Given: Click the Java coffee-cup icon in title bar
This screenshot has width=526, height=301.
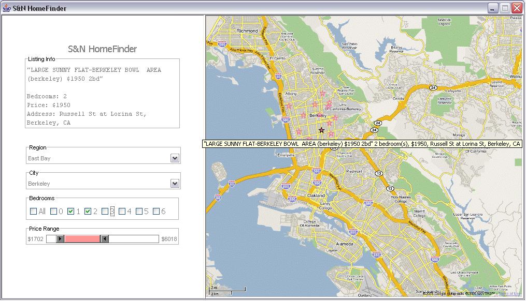Looking at the screenshot, I should tap(6, 8).
